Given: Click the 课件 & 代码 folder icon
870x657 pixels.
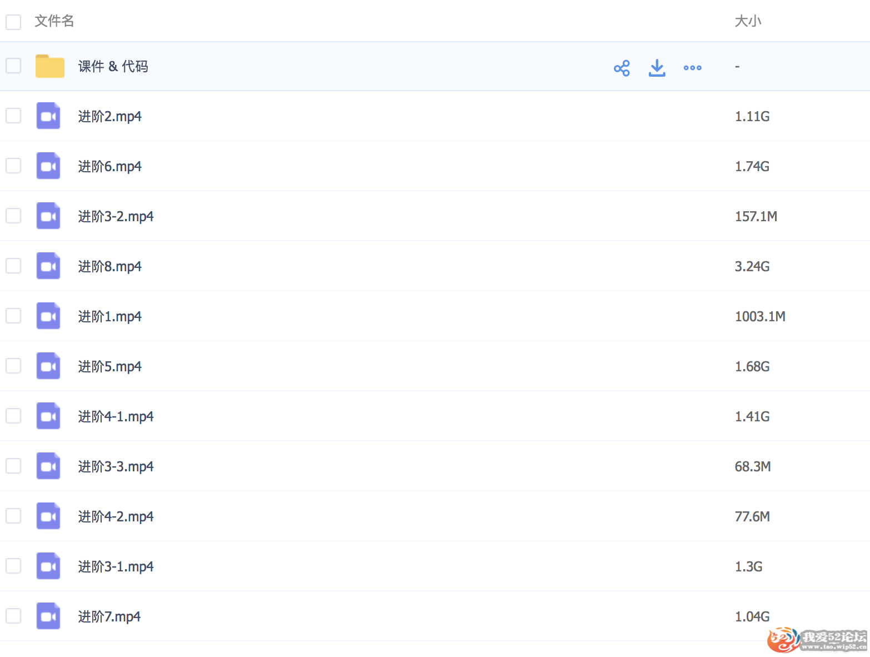Looking at the screenshot, I should click(50, 66).
